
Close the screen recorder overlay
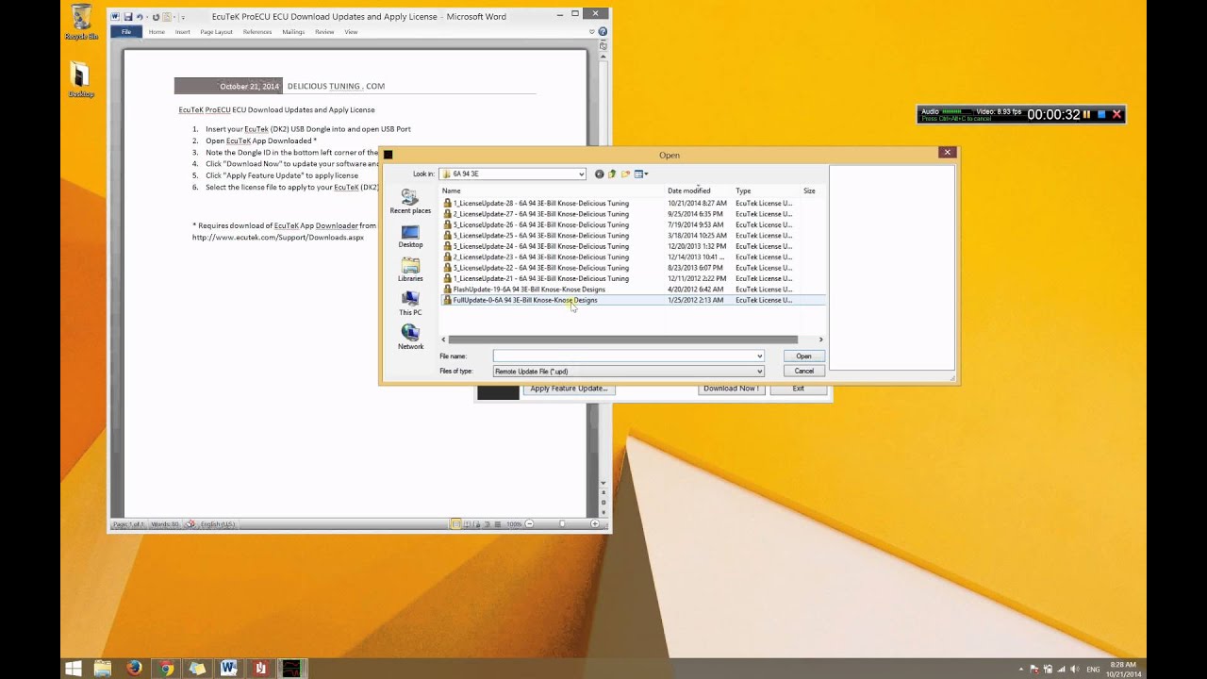[1116, 114]
